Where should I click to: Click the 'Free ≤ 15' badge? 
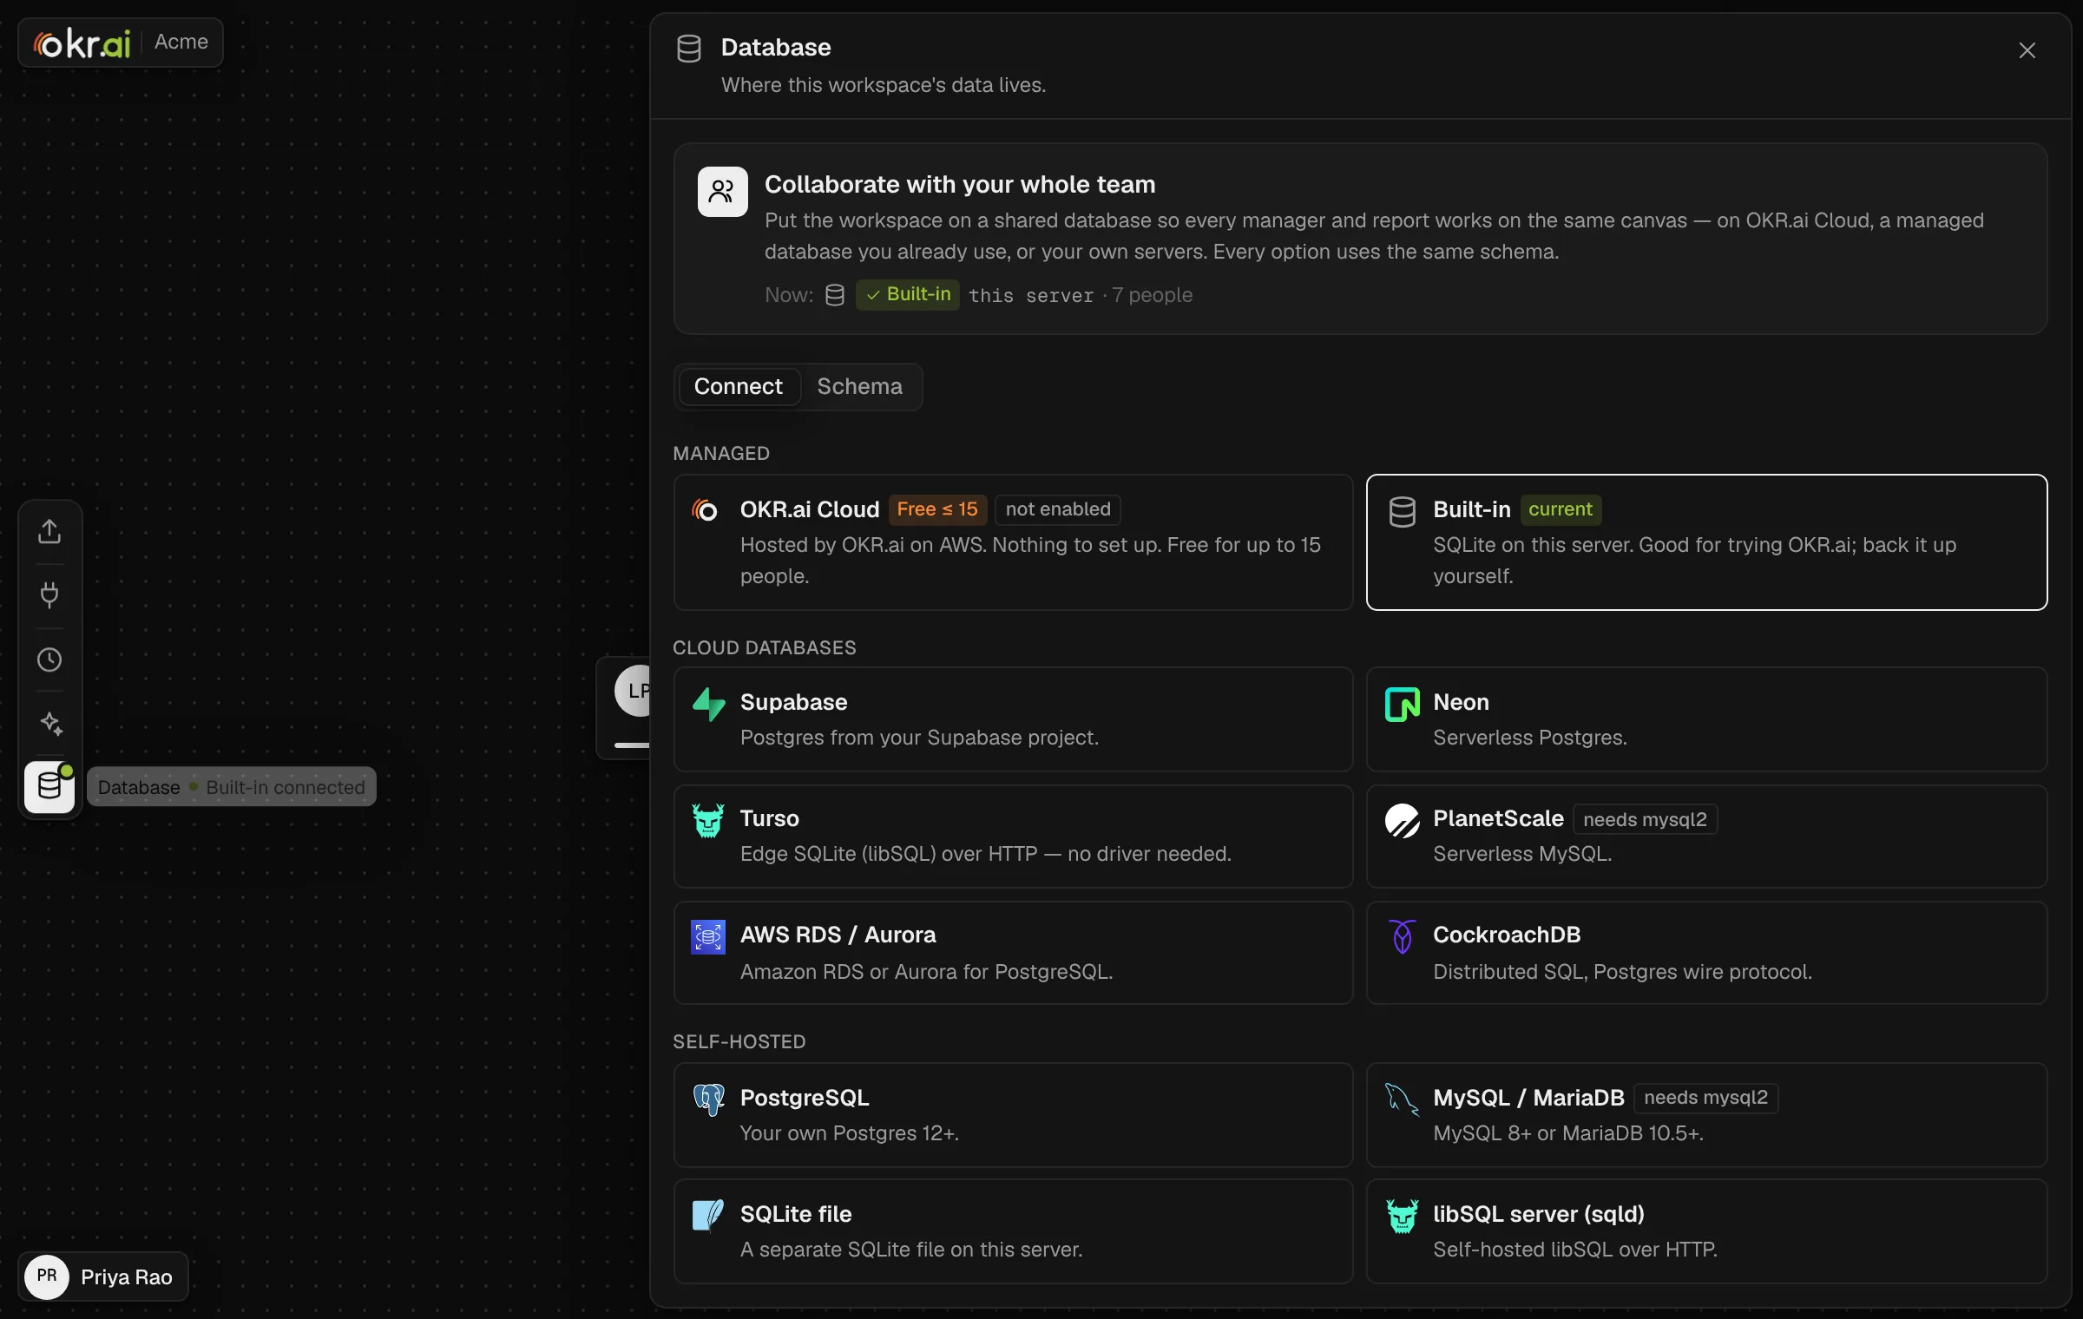pyautogui.click(x=936, y=509)
